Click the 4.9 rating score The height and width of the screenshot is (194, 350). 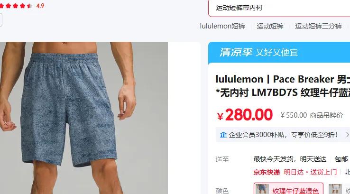pyautogui.click(x=40, y=6)
